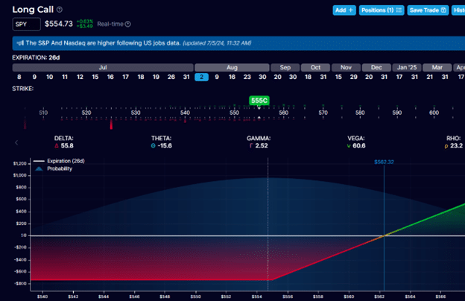465x301 pixels.
Task: Click the megaphone news icon in banner
Action: pyautogui.click(x=19, y=43)
